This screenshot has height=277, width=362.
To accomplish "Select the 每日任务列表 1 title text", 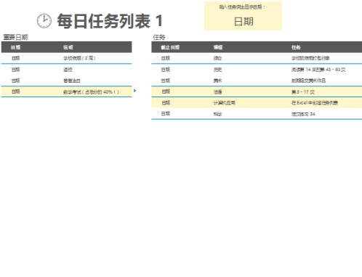I will [x=110, y=21].
